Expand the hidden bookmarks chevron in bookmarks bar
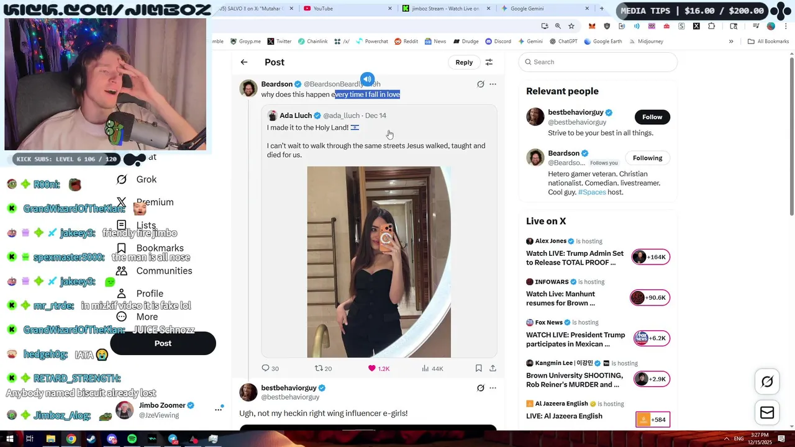 coord(731,42)
